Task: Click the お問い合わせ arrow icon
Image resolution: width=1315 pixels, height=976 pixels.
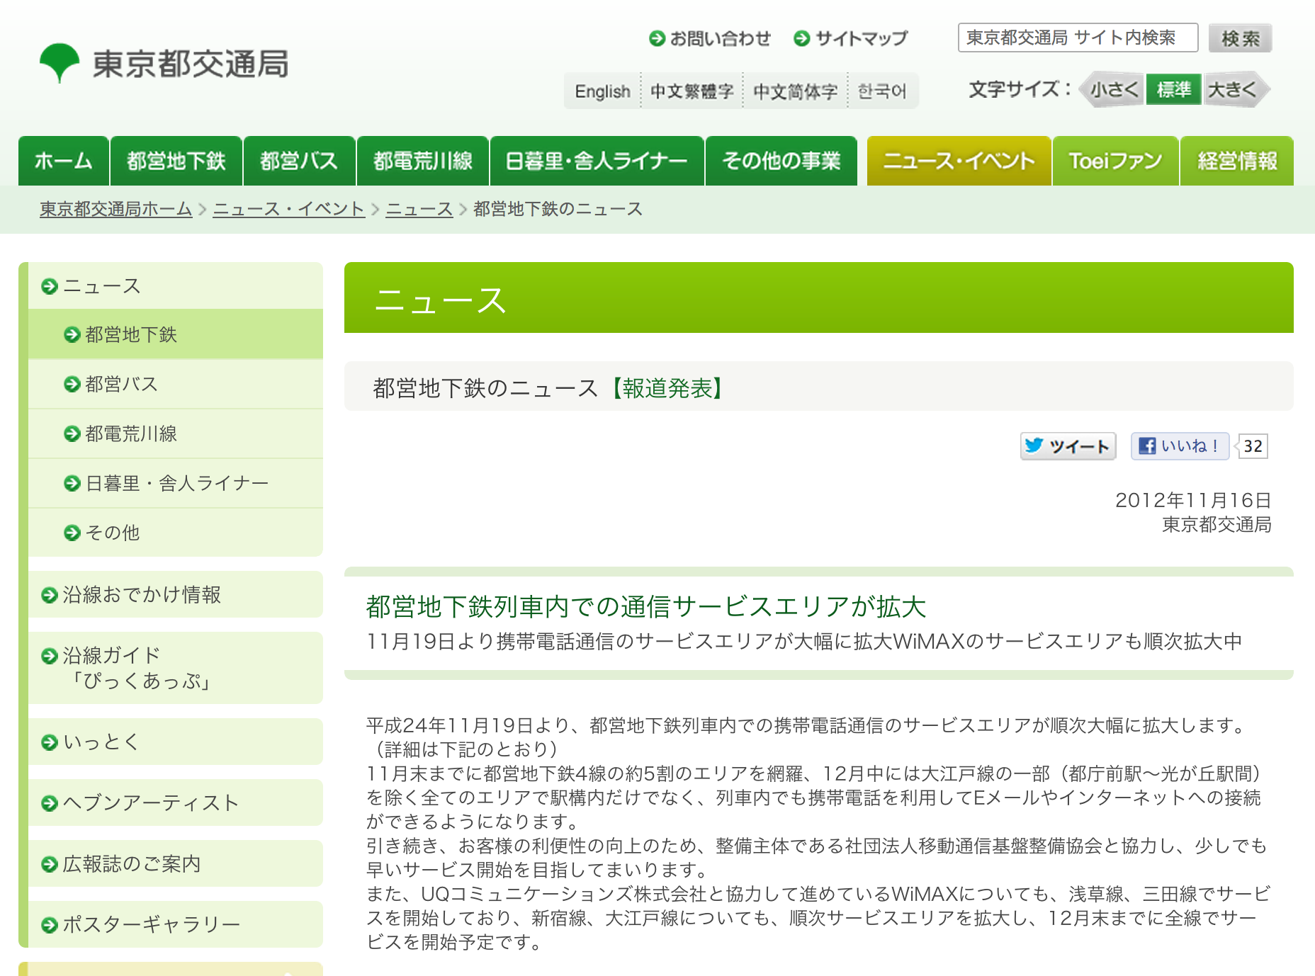Action: 657,38
